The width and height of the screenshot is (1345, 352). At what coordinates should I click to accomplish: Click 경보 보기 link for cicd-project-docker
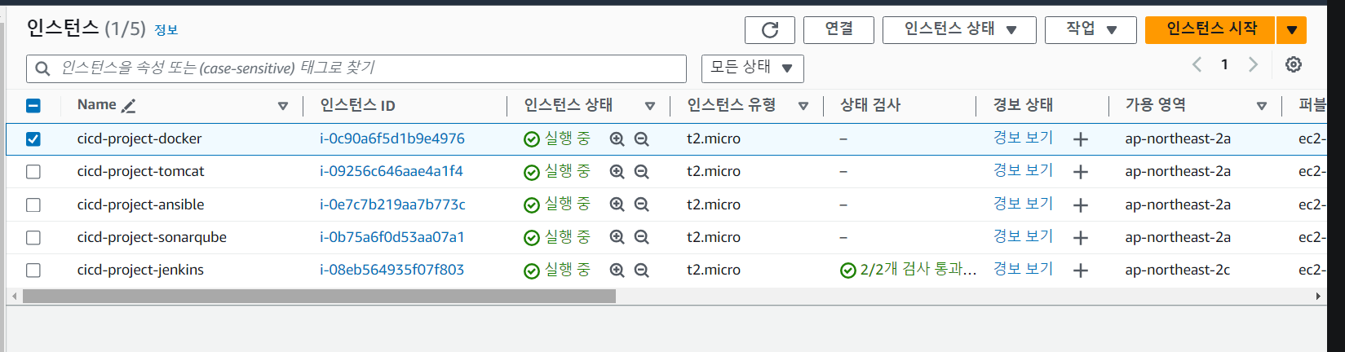(x=1023, y=138)
